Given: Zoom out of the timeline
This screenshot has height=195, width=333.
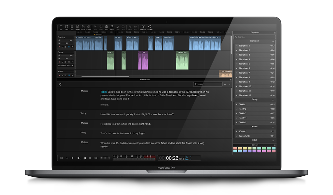Looking at the screenshot, I should coord(143,27).
